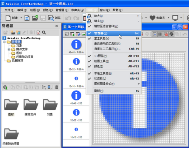Click the New document icon in main toolbar
The height and width of the screenshot is (148, 189).
click(8, 18)
